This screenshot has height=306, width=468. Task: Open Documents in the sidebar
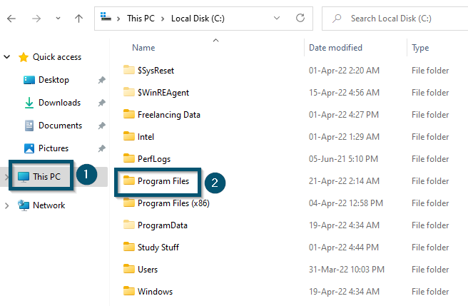[60, 126]
